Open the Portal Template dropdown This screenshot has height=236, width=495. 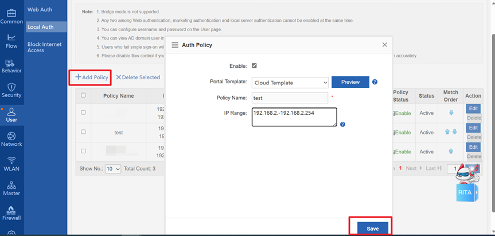(x=290, y=83)
